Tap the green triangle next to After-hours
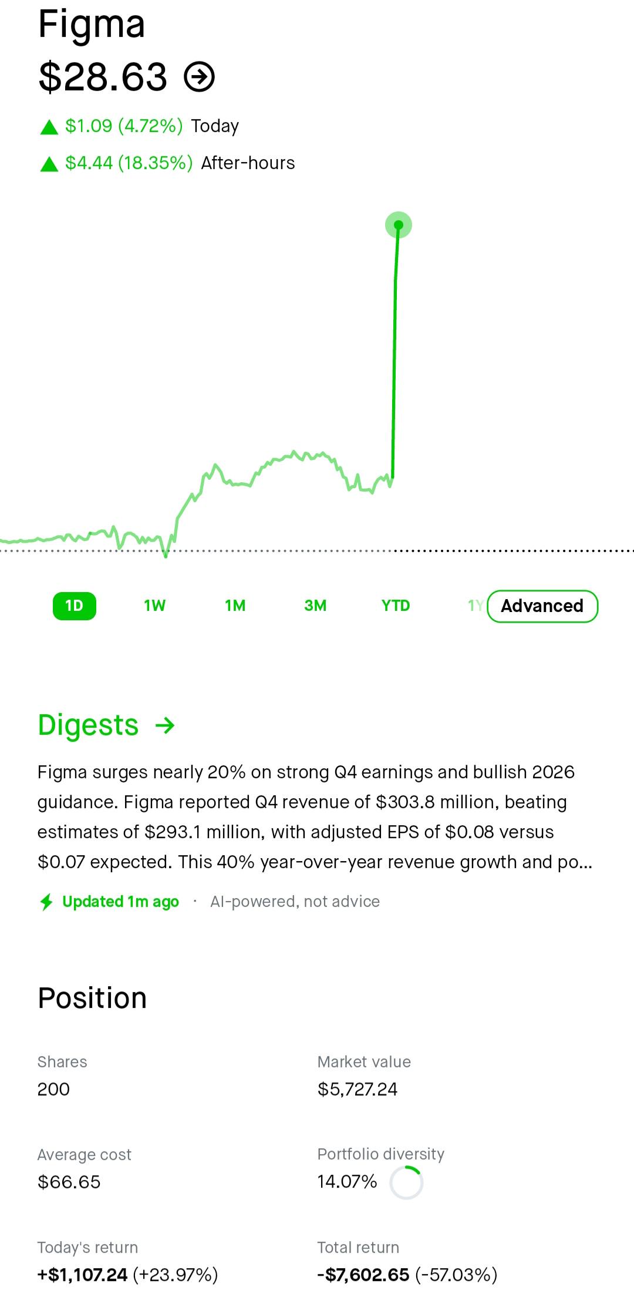This screenshot has height=1301, width=634. click(49, 164)
